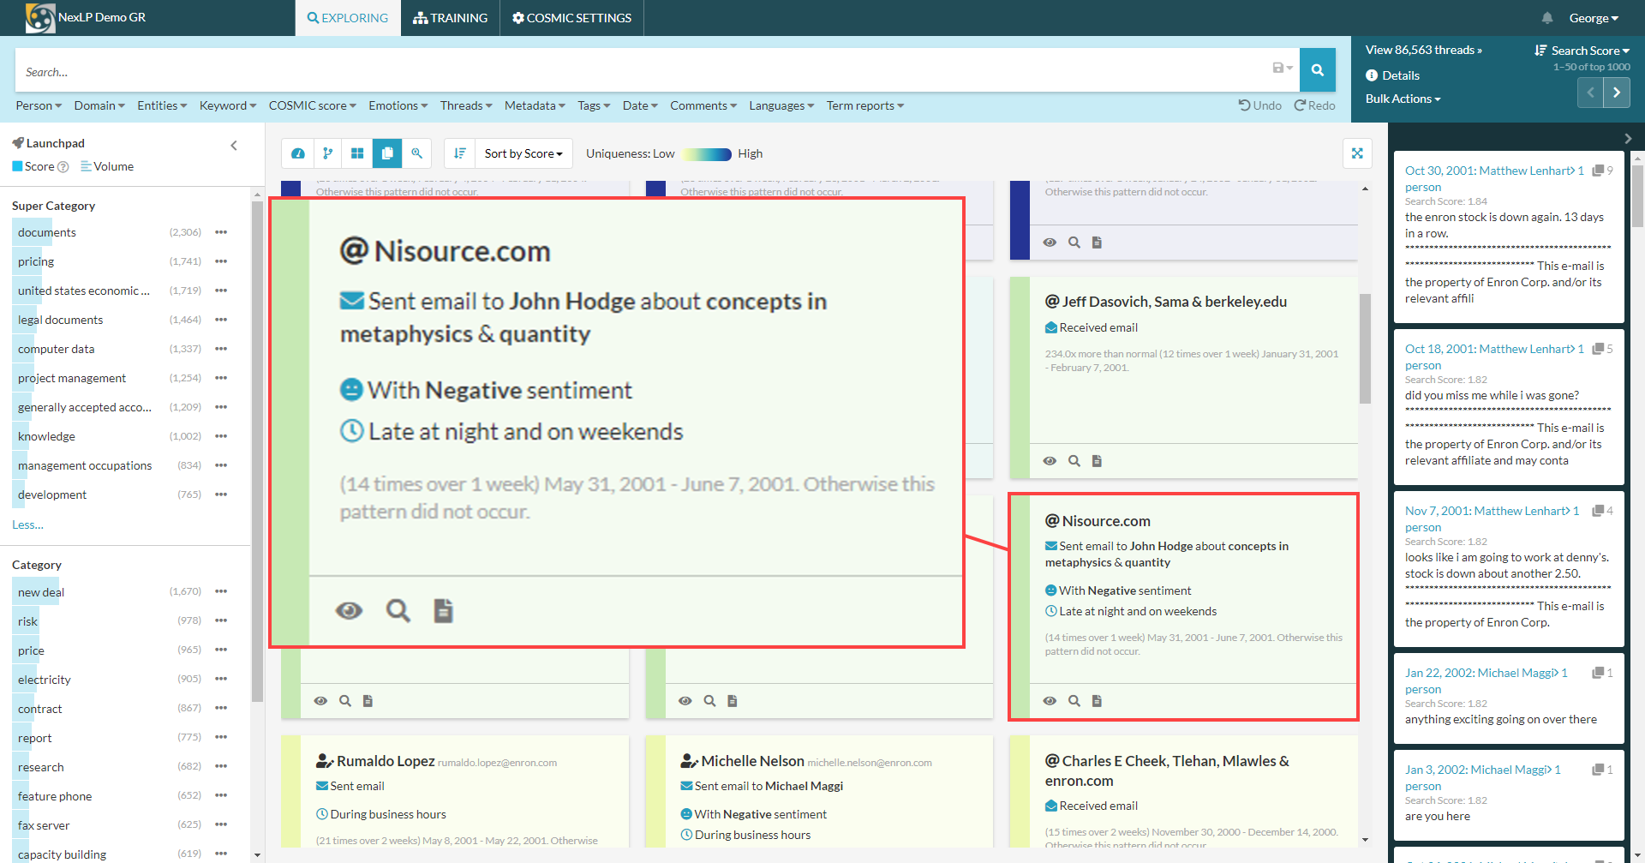Toggle eye icon on small Nisource.com card
This screenshot has height=863, width=1645.
pos(1050,701)
